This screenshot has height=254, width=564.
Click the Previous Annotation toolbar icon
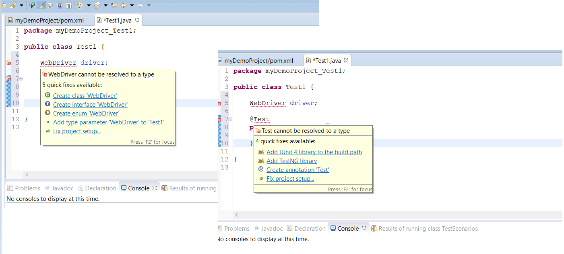point(97,5)
